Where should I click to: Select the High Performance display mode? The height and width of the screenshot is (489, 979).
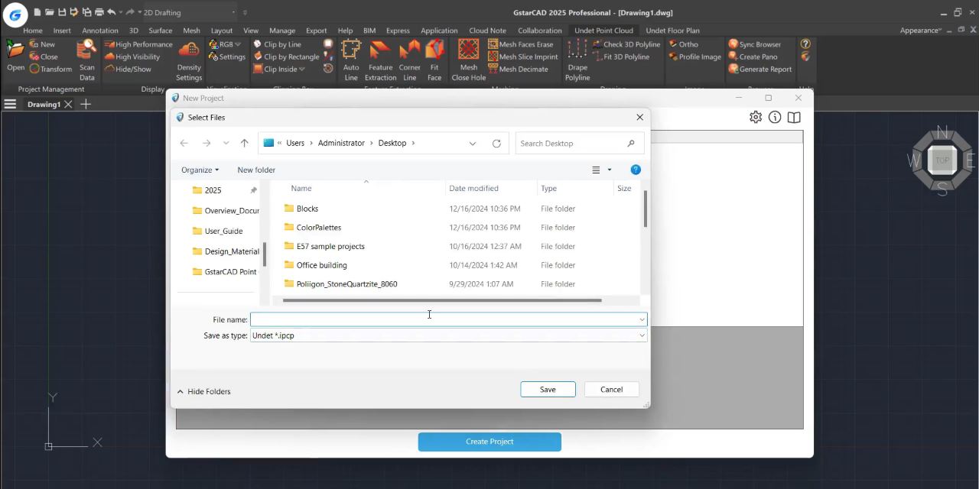tap(138, 44)
